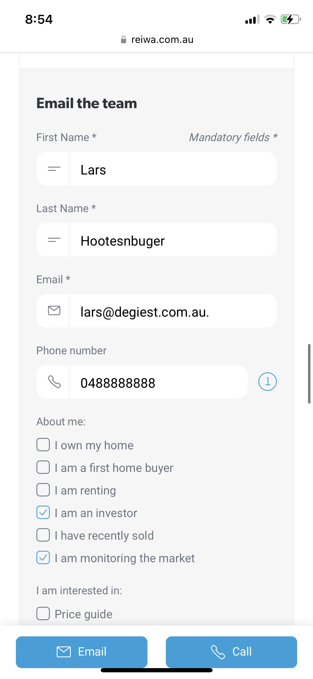Image resolution: width=313 pixels, height=679 pixels.
Task: Tap the phone handset icon beside phone field
Action: point(54,382)
